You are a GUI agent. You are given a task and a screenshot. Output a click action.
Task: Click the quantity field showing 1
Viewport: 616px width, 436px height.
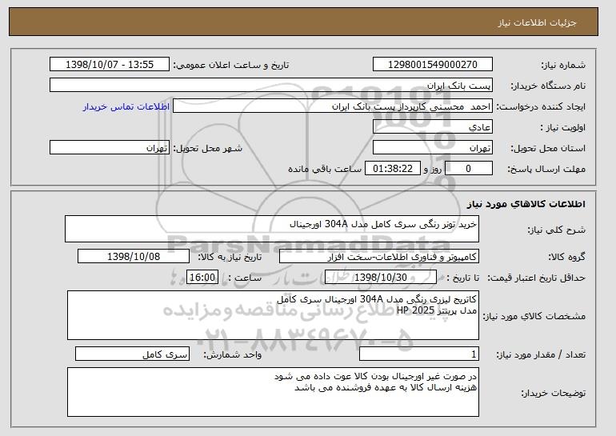point(419,354)
